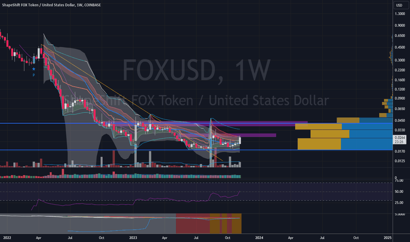Select the 0.6500 price axis label
This screenshot has height=242, width=410.
[400, 36]
